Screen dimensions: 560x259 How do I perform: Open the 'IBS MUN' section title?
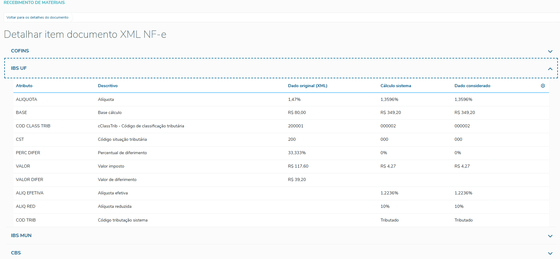pos(21,236)
